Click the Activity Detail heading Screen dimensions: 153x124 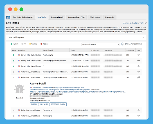coord(38,84)
